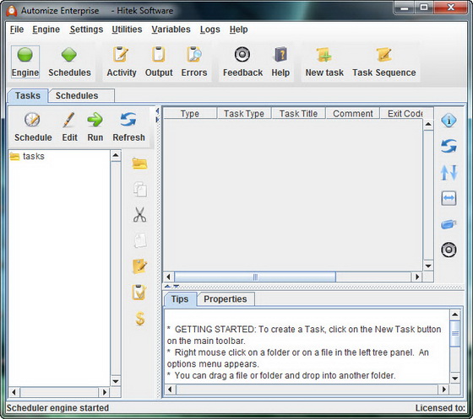Click the paste clipboard icon beside tree
This screenshot has width=473, height=419.
tap(140, 240)
